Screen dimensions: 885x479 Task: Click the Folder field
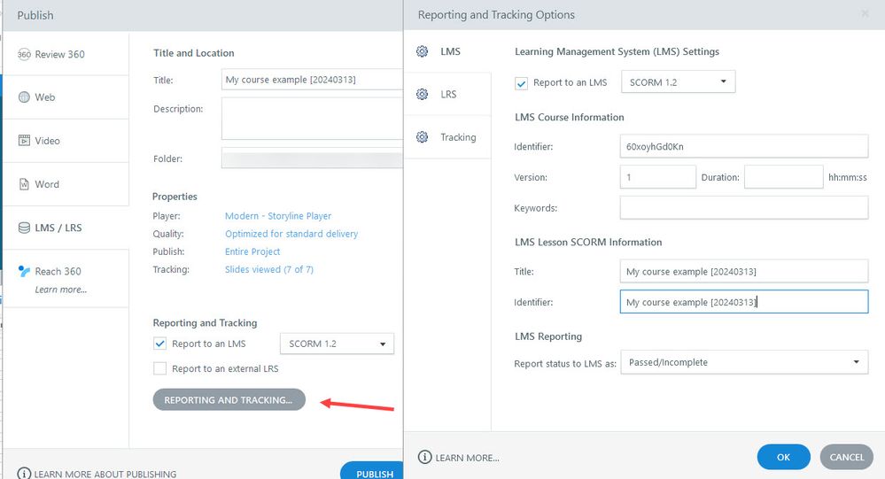click(312, 158)
